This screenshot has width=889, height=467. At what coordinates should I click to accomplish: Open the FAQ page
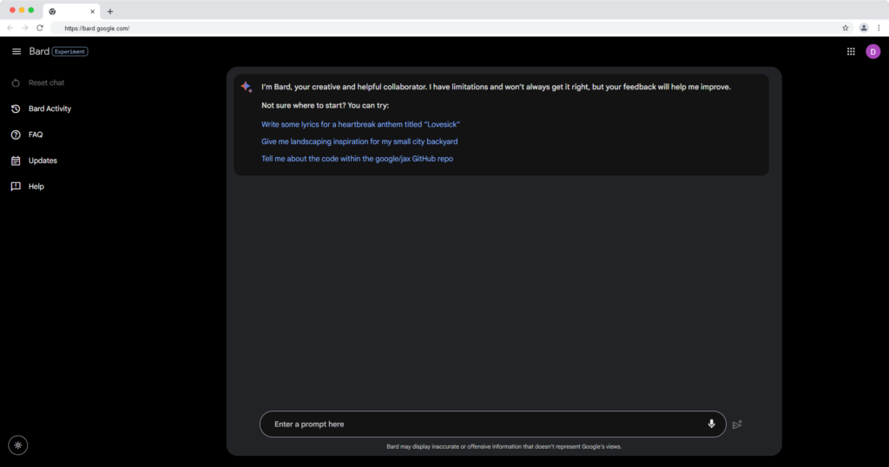pyautogui.click(x=36, y=135)
